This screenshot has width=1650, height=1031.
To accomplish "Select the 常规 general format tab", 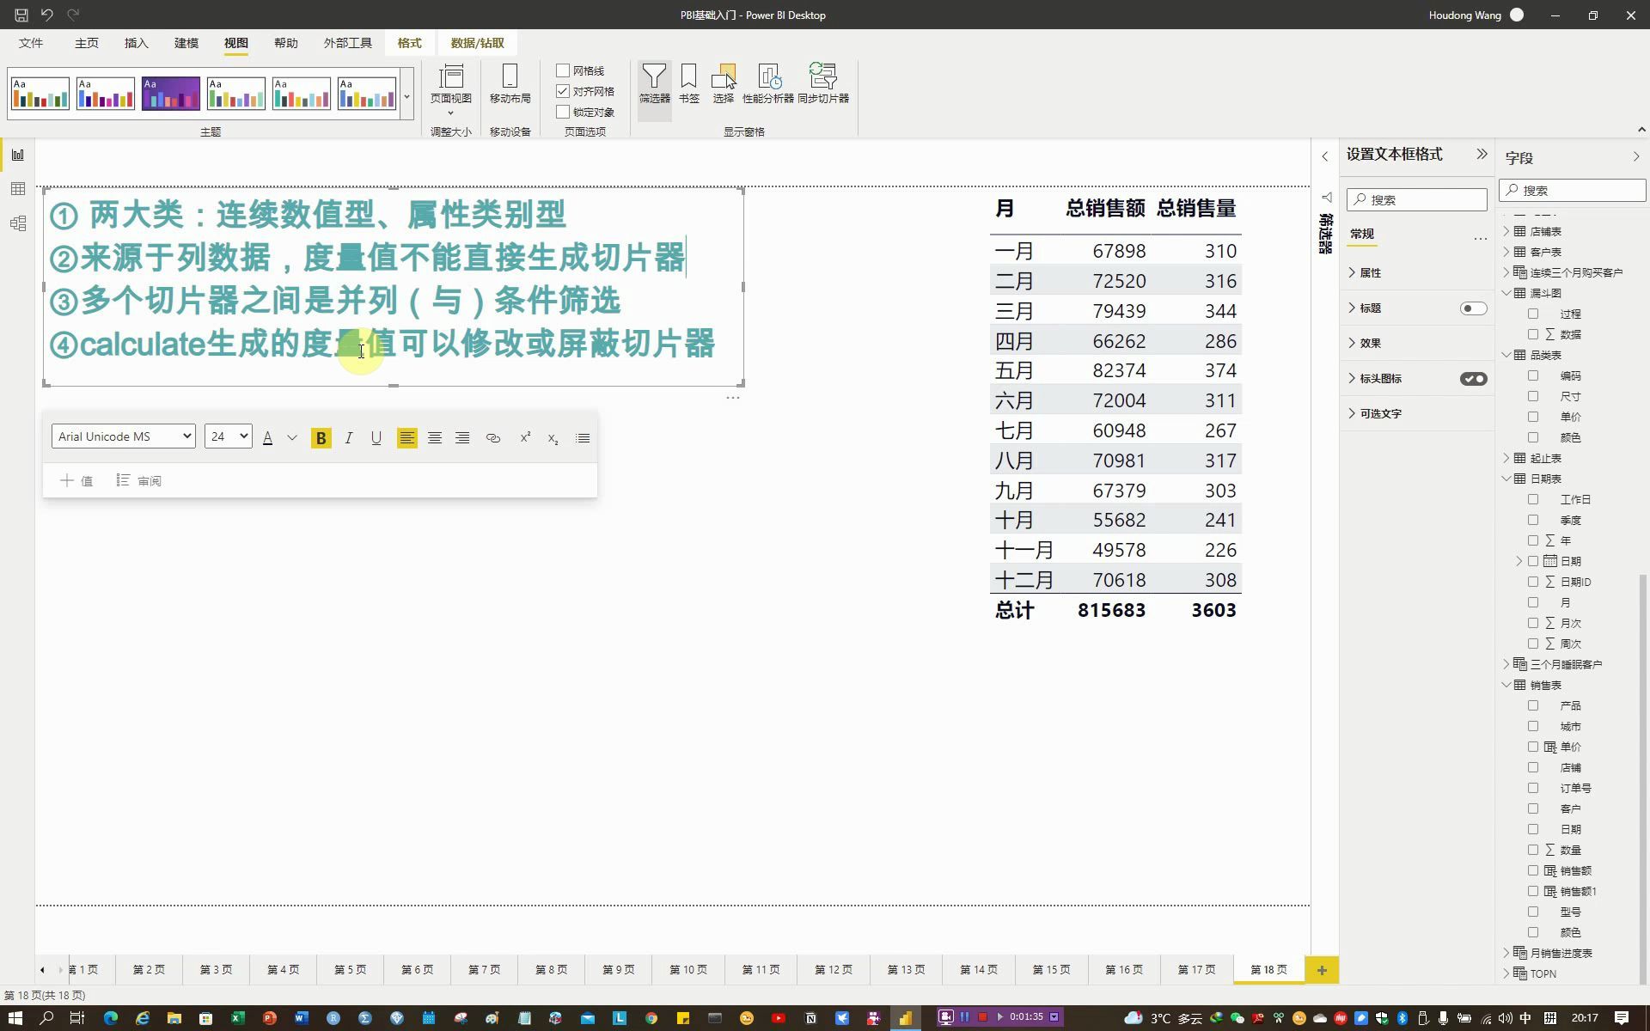I will pos(1362,234).
